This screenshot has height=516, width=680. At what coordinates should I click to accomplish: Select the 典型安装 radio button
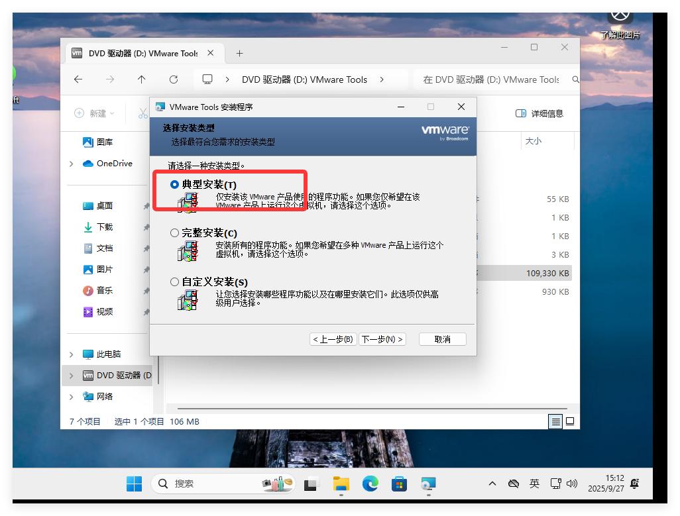pyautogui.click(x=174, y=185)
